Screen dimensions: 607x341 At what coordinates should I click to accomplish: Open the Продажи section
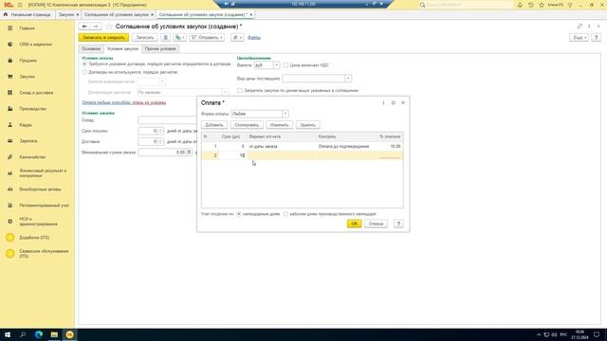point(28,61)
